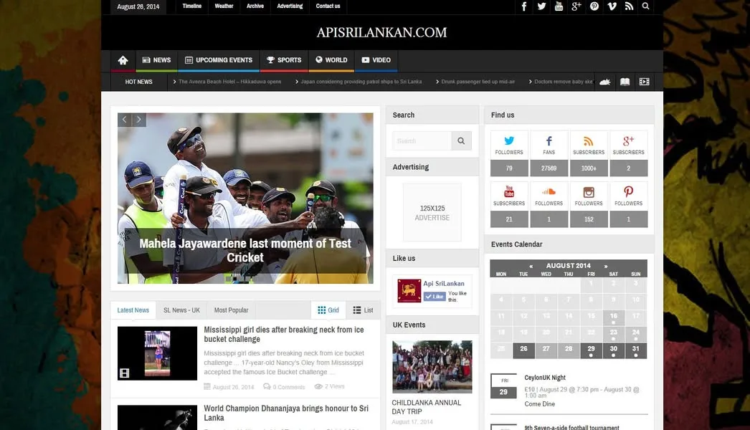The width and height of the screenshot is (750, 430).
Task: Go back with the slider previous arrow
Action: pos(123,120)
